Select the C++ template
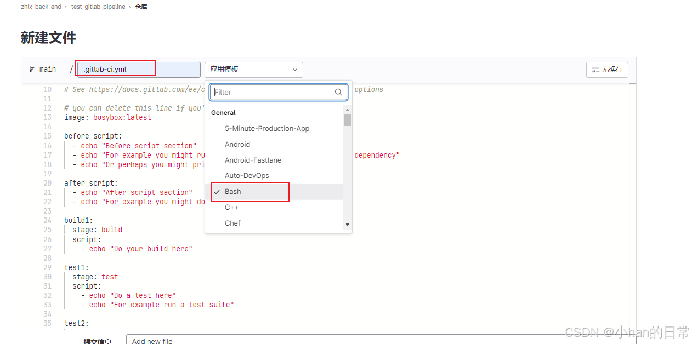This screenshot has width=692, height=344. pyautogui.click(x=231, y=208)
